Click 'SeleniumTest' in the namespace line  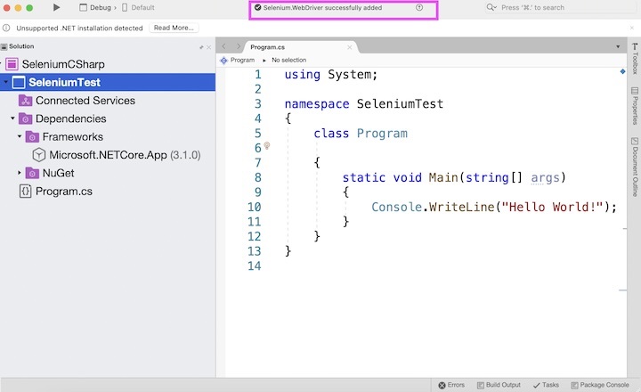point(400,104)
